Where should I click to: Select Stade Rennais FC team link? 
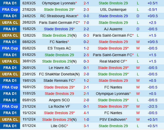(59, 81)
